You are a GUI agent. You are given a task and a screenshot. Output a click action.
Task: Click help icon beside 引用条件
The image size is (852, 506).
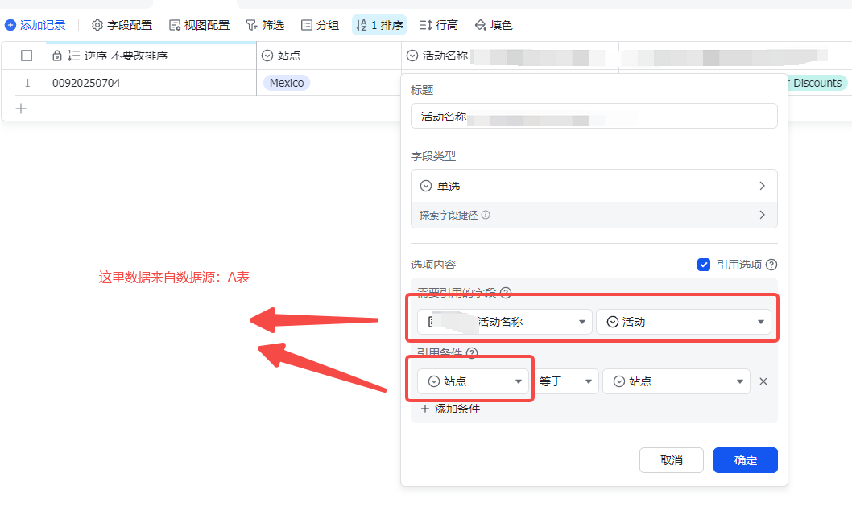[472, 353]
